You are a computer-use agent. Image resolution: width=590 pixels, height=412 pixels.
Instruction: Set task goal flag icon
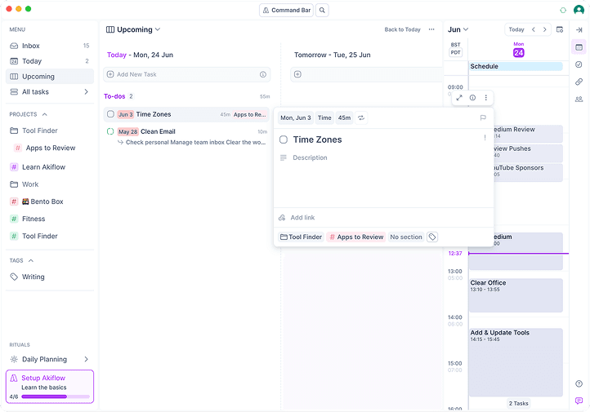tap(483, 118)
